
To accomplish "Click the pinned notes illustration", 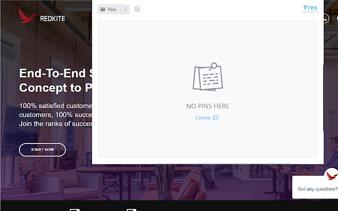I will [x=208, y=76].
